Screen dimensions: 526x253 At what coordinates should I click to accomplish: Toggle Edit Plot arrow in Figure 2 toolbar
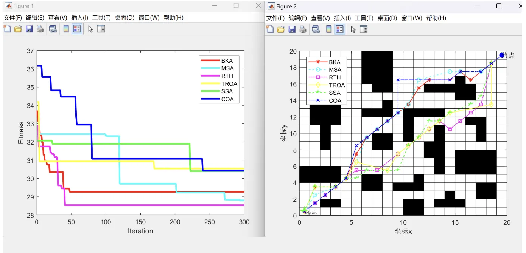353,29
